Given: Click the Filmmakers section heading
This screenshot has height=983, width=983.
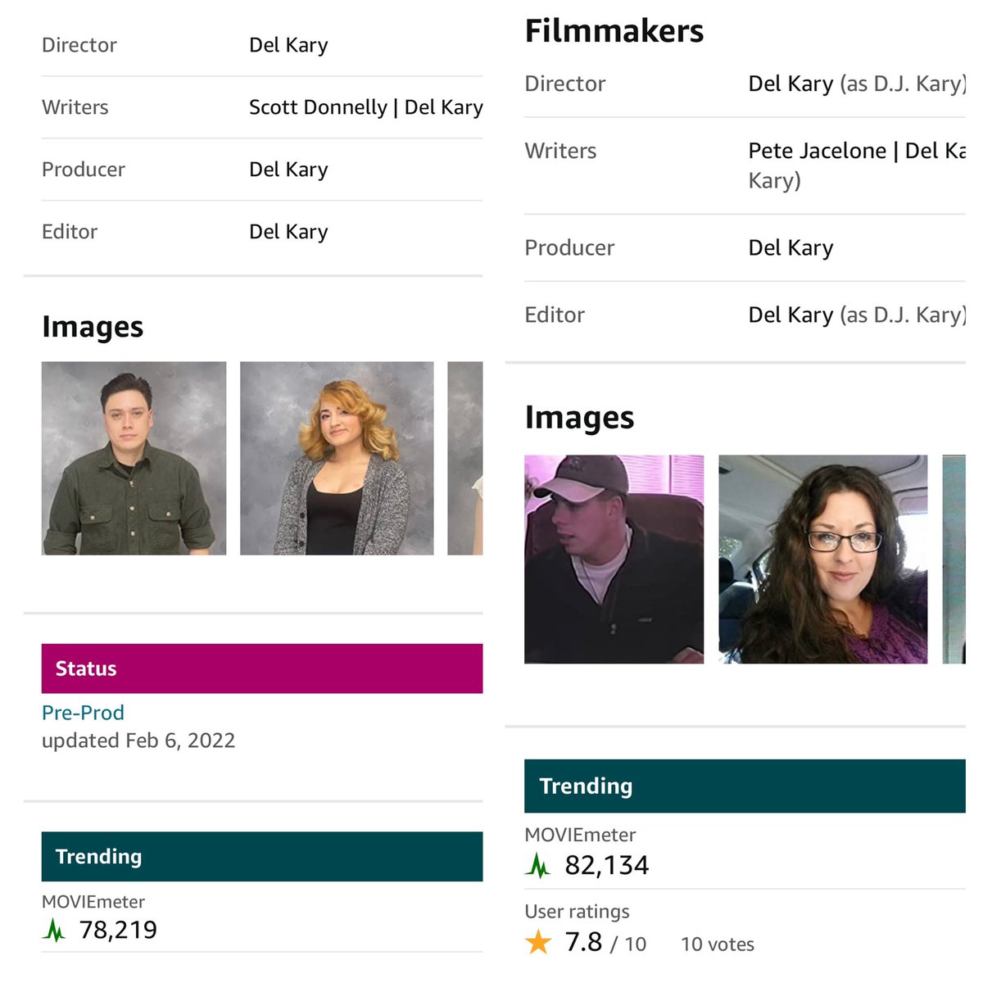Looking at the screenshot, I should tap(614, 31).
